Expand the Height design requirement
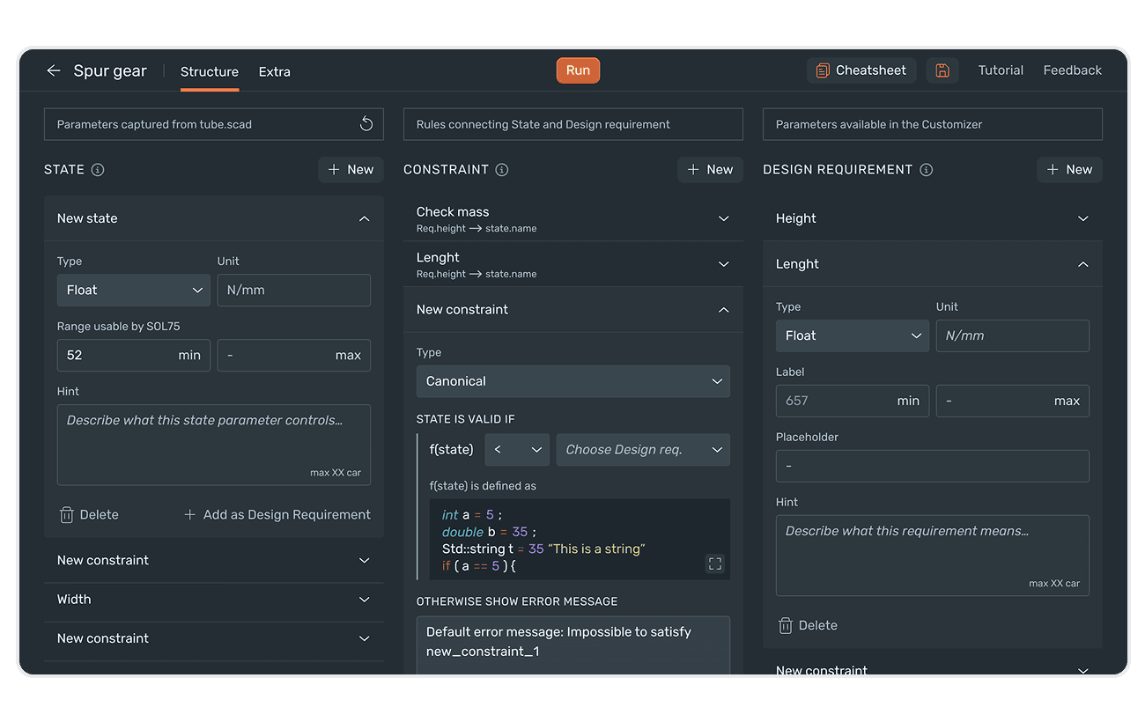1145x722 pixels. point(1082,218)
